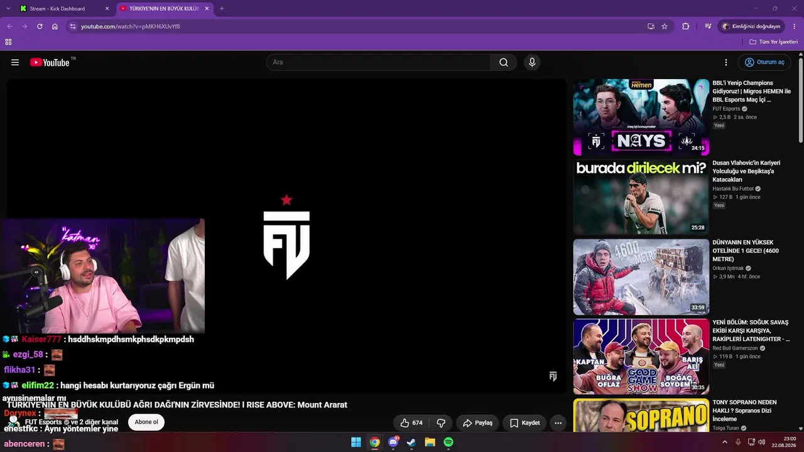
Task: Open a new browser tab
Action: point(222,9)
